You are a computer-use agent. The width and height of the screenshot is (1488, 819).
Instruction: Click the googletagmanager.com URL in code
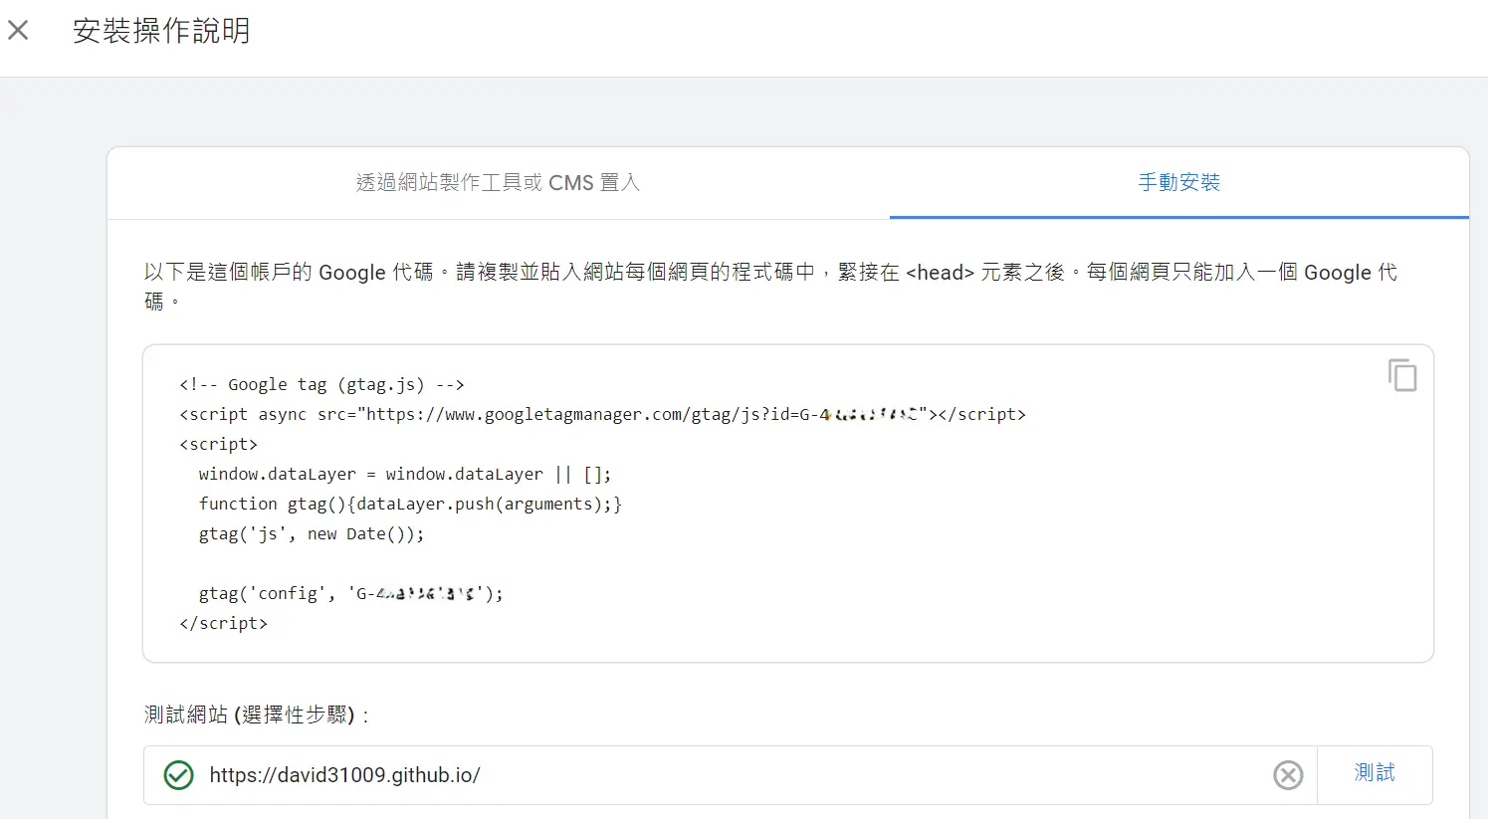pyautogui.click(x=577, y=415)
